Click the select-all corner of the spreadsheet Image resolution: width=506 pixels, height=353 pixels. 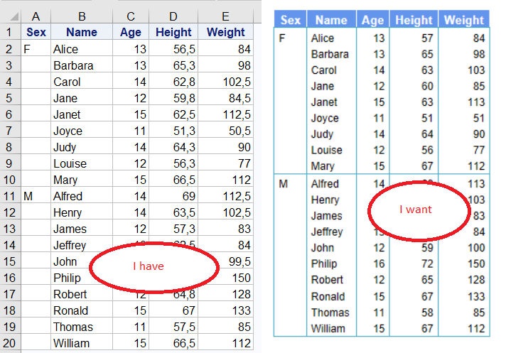tap(9, 16)
